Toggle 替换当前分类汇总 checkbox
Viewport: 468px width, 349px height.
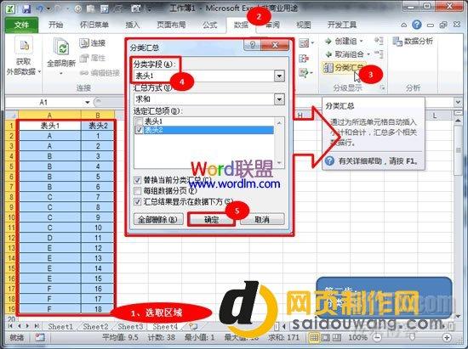click(x=137, y=180)
